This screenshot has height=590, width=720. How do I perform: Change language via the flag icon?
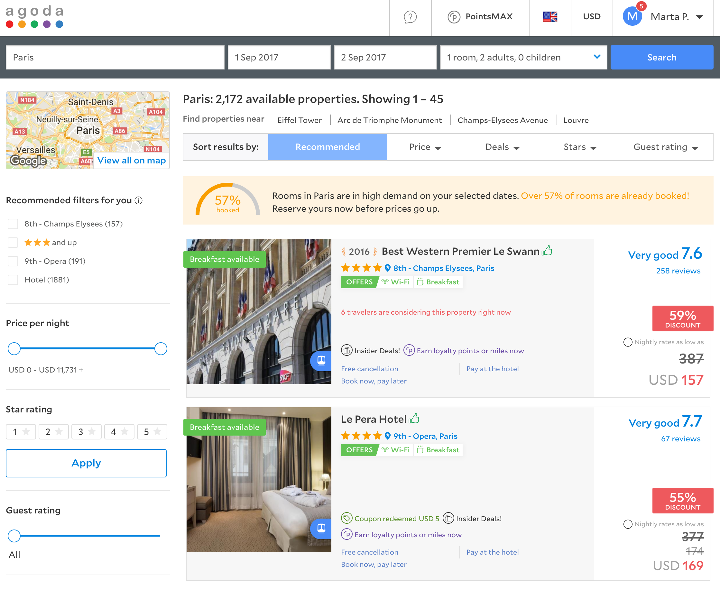click(x=550, y=17)
